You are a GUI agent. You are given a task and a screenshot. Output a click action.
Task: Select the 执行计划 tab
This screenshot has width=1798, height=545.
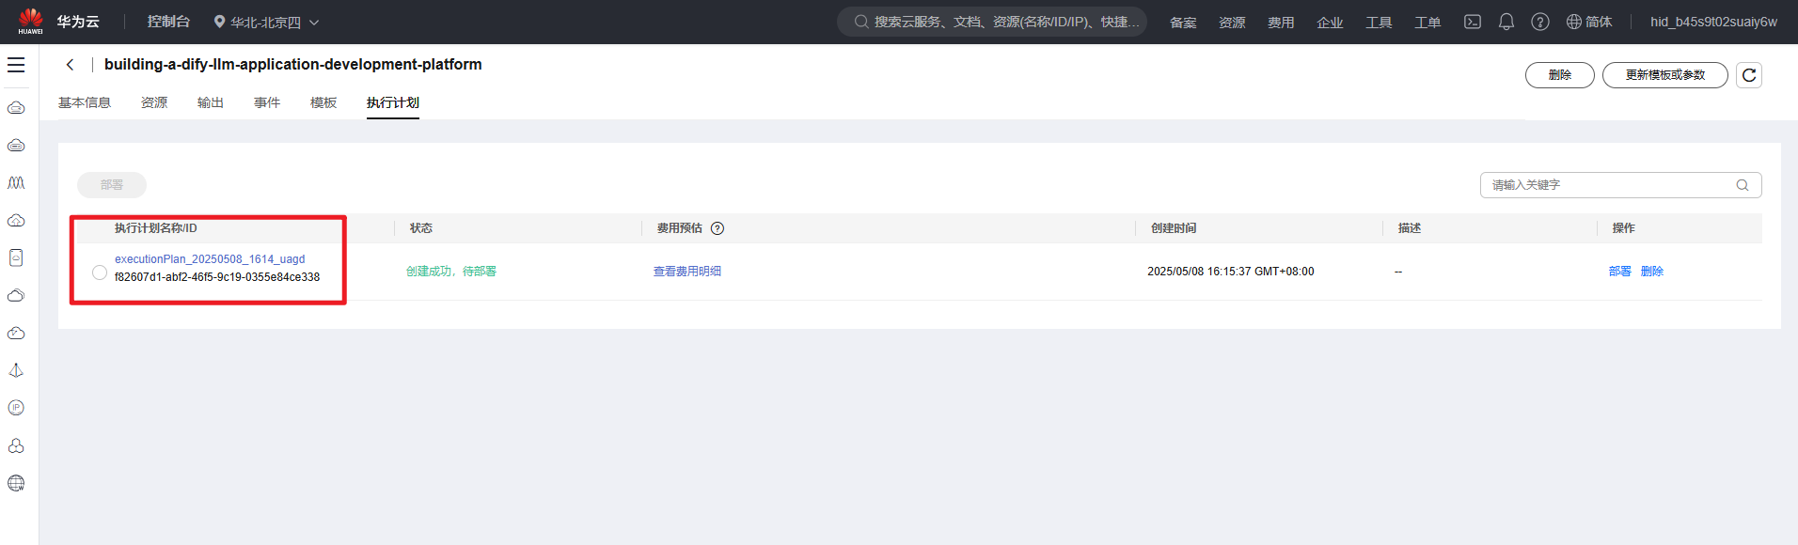point(393,102)
